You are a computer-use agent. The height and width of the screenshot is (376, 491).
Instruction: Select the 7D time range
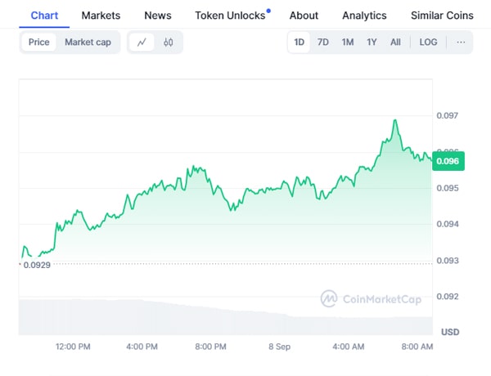click(x=323, y=43)
